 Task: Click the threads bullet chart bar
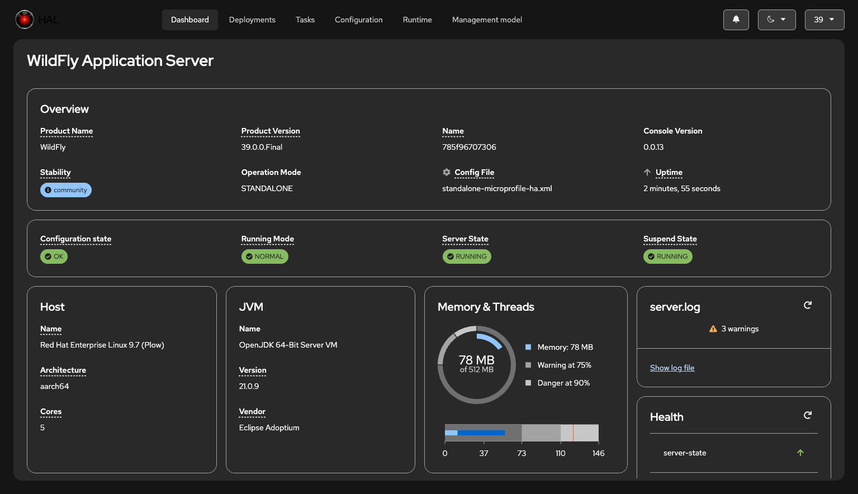click(522, 433)
